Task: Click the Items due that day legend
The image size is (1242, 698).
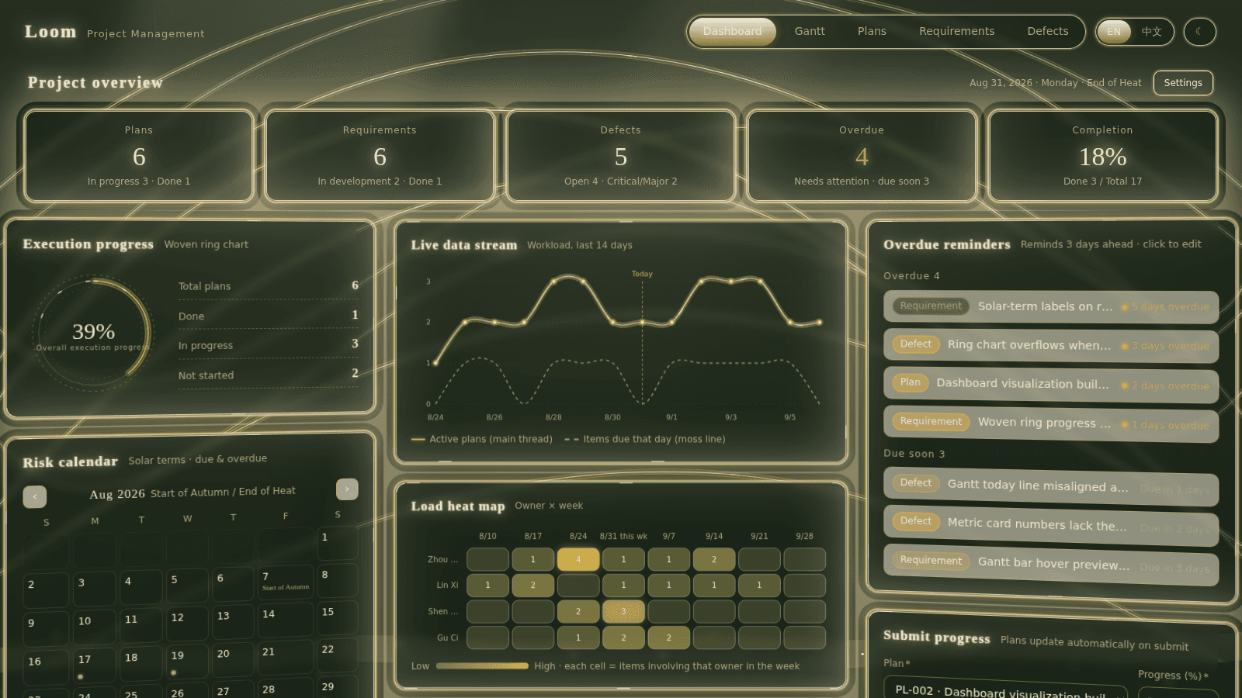Action: click(645, 439)
